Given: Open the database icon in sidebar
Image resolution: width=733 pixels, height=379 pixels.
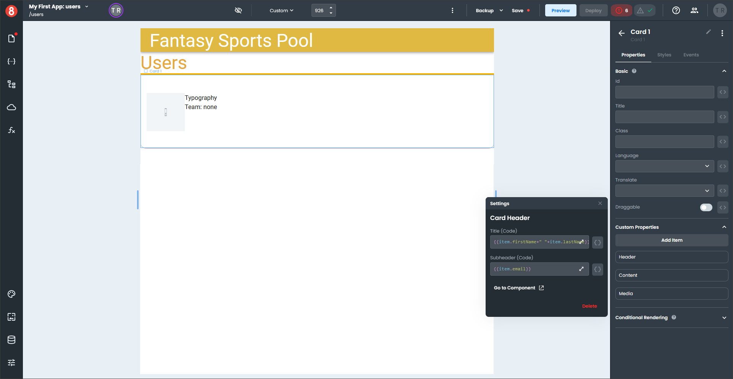Looking at the screenshot, I should click(x=11, y=340).
